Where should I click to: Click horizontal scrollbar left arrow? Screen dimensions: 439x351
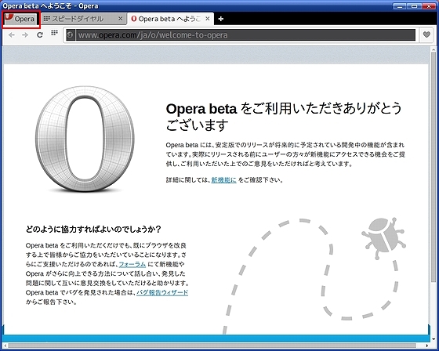[x=5, y=346]
